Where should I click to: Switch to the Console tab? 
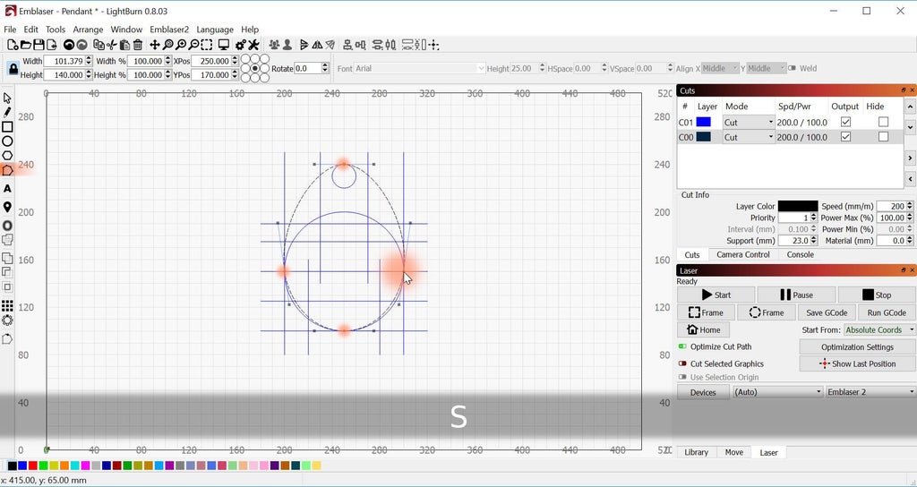[800, 254]
